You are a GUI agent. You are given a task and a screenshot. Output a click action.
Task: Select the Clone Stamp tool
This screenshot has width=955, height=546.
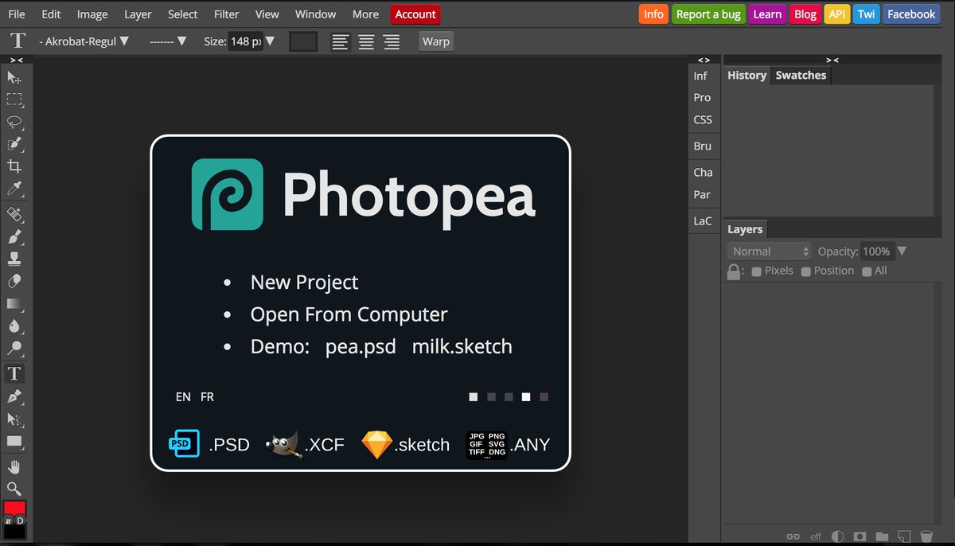pos(14,259)
